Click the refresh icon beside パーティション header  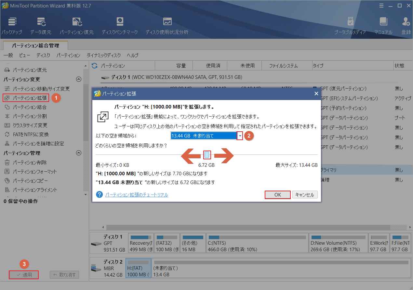[95, 66]
